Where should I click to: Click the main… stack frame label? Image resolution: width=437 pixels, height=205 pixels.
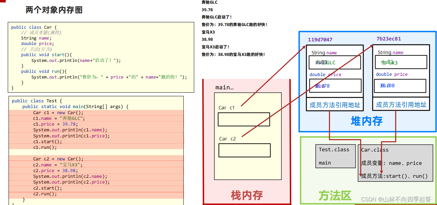224,88
